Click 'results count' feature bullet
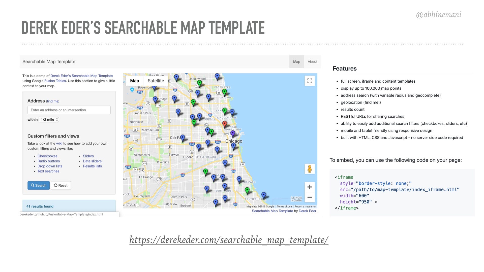The width and height of the screenshot is (484, 272). click(353, 110)
